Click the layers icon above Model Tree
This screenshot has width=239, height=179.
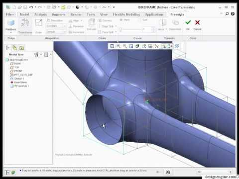click(x=14, y=48)
